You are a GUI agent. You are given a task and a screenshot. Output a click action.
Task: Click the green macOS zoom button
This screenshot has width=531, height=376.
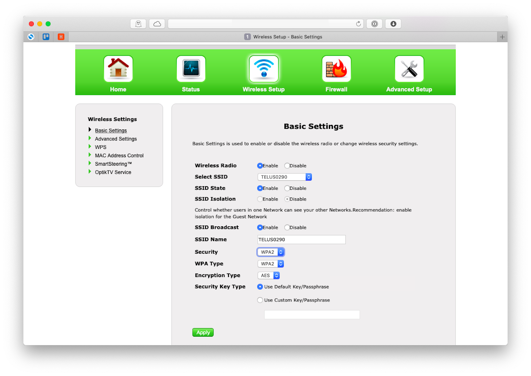(48, 24)
